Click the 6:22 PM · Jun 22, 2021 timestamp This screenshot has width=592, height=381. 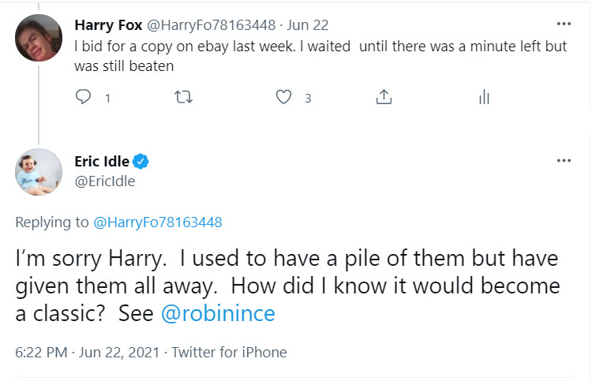pos(87,353)
